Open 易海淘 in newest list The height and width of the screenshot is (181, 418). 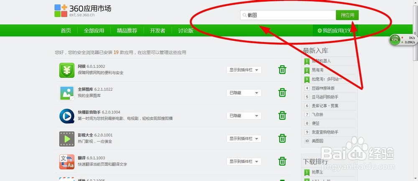[x=318, y=70]
